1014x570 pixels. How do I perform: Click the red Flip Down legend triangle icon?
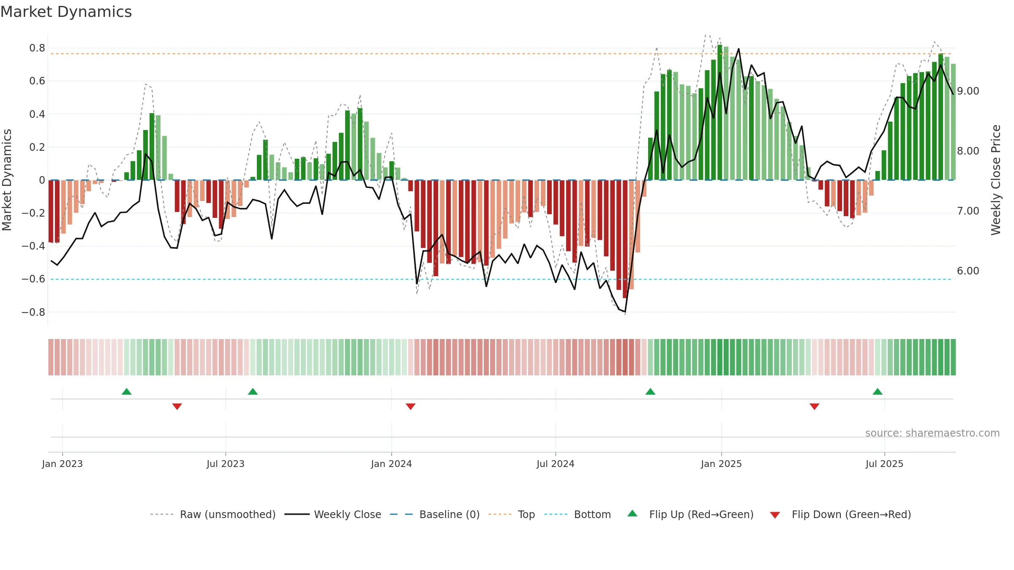click(x=775, y=515)
